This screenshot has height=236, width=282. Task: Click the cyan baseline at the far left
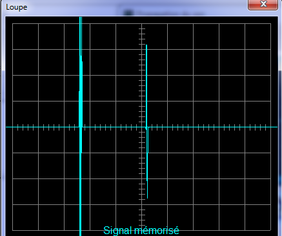point(10,127)
